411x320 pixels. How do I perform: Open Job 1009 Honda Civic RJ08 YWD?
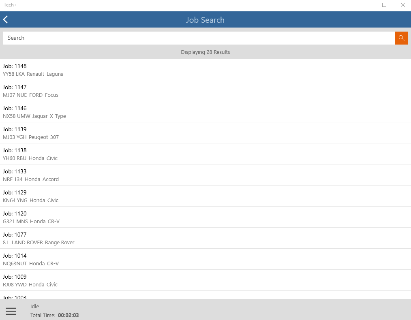click(205, 280)
